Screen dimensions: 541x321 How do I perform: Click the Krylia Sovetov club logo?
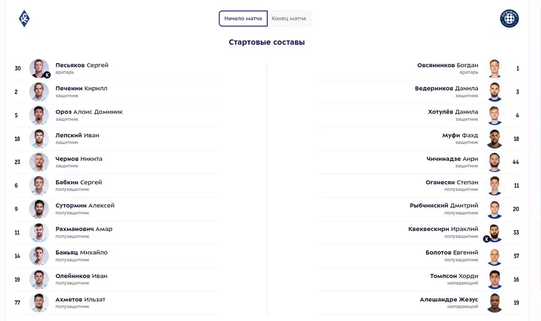24,19
